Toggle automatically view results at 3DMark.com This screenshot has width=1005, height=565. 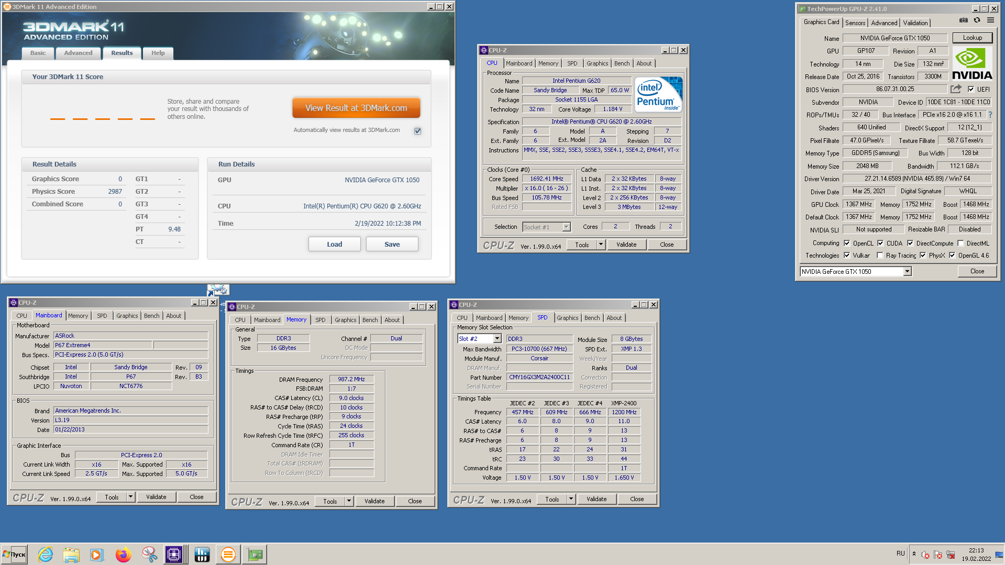click(417, 131)
